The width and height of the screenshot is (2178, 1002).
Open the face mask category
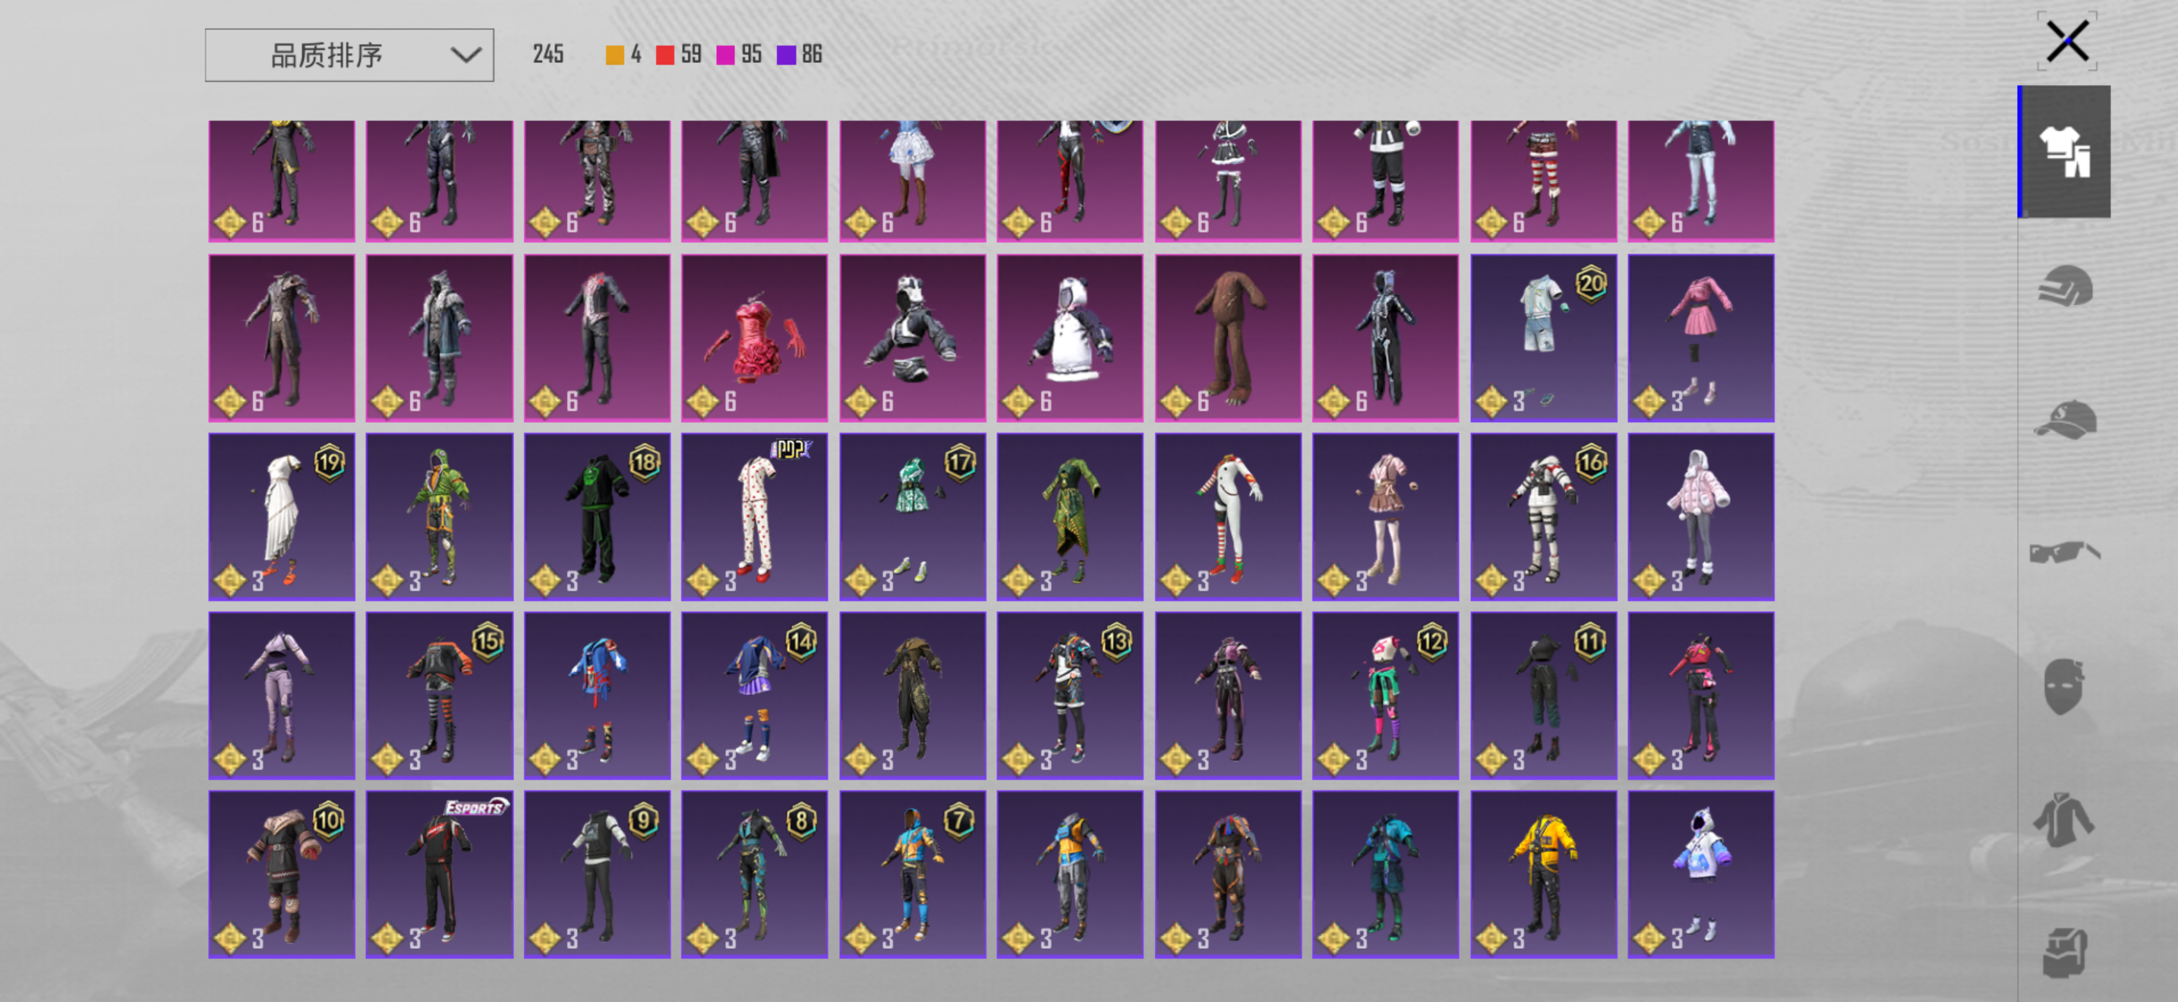[2065, 686]
